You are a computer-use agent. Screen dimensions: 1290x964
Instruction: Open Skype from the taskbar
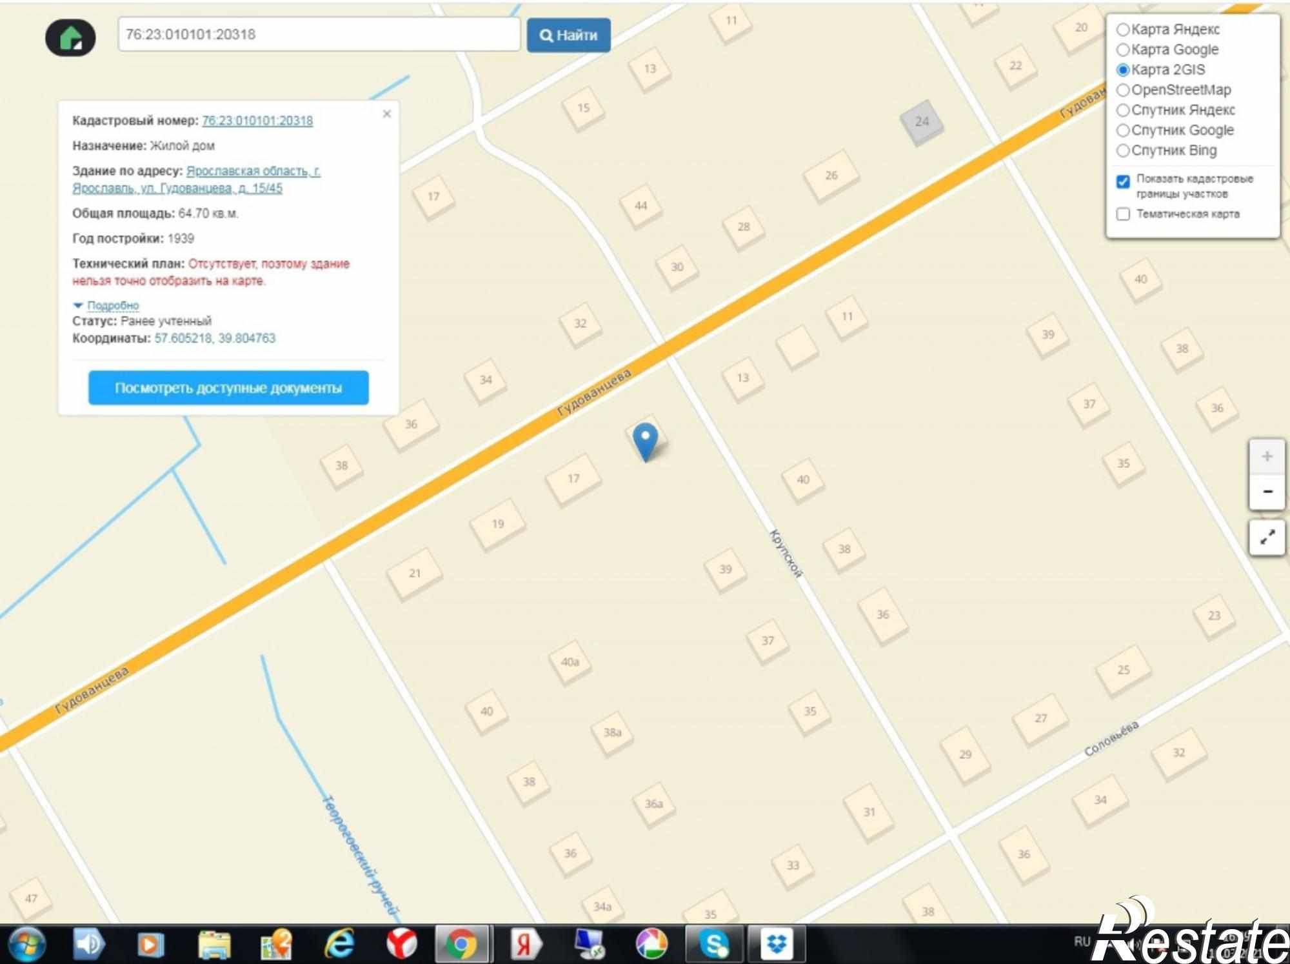tap(715, 945)
